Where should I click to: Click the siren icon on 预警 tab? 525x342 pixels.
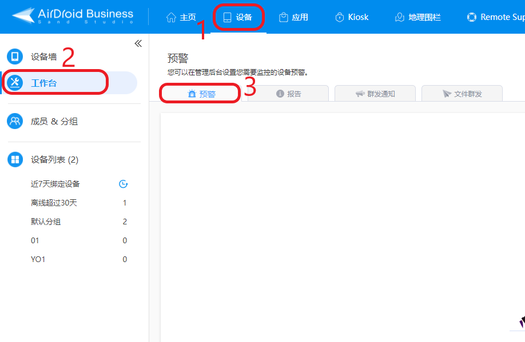click(x=192, y=94)
